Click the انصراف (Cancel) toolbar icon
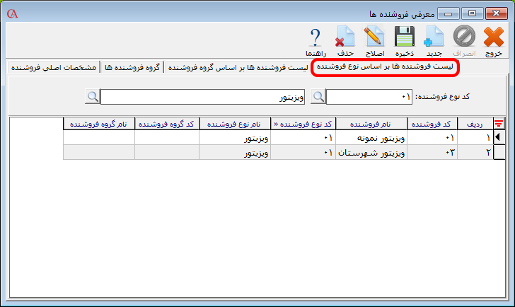The height and width of the screenshot is (307, 515). (x=464, y=41)
